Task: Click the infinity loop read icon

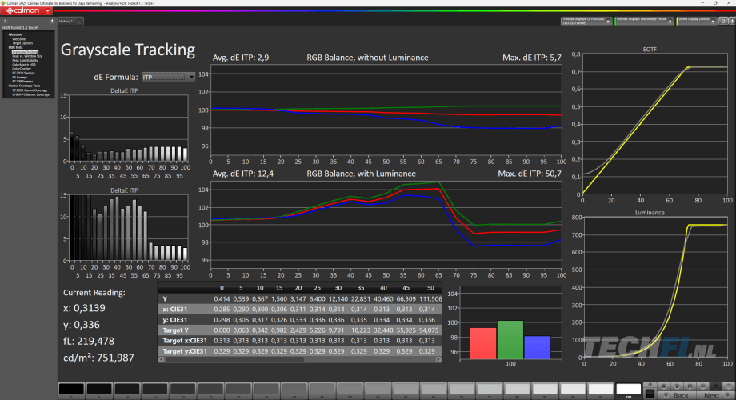Action: tap(702, 386)
